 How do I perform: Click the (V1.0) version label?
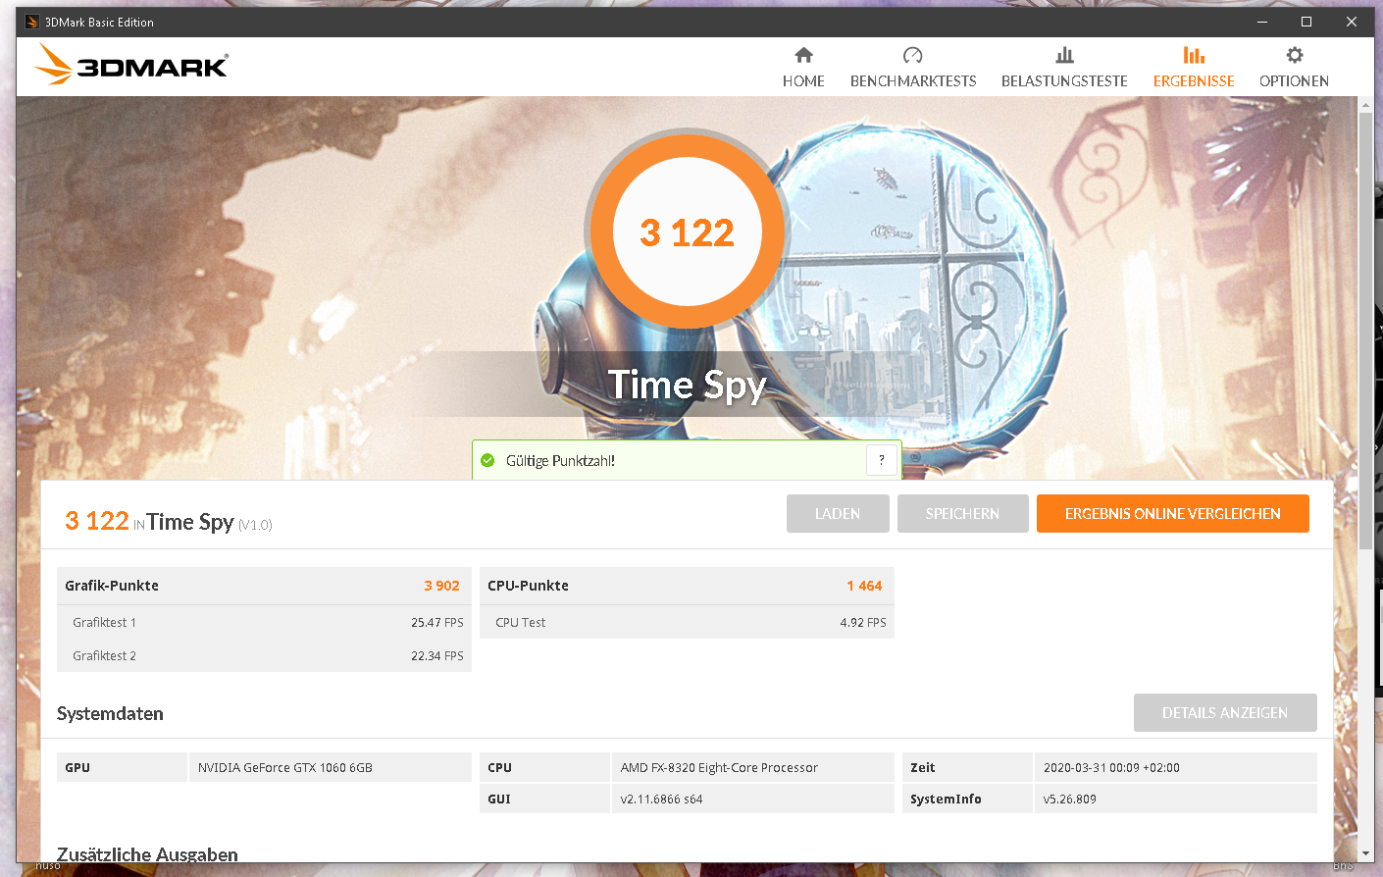tap(255, 525)
